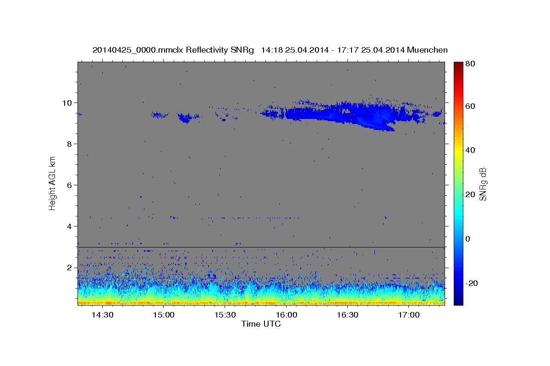
Task: Click the colorbar value 20
Action: [471, 194]
